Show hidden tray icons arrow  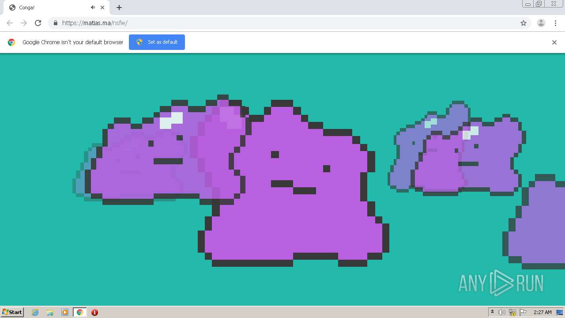pos(492,312)
